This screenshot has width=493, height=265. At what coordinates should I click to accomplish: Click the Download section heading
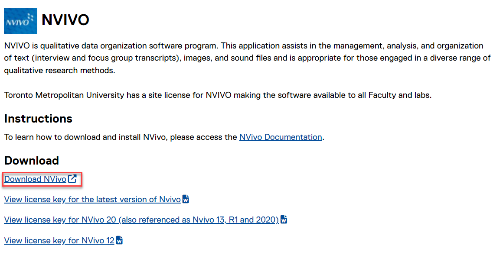point(31,161)
